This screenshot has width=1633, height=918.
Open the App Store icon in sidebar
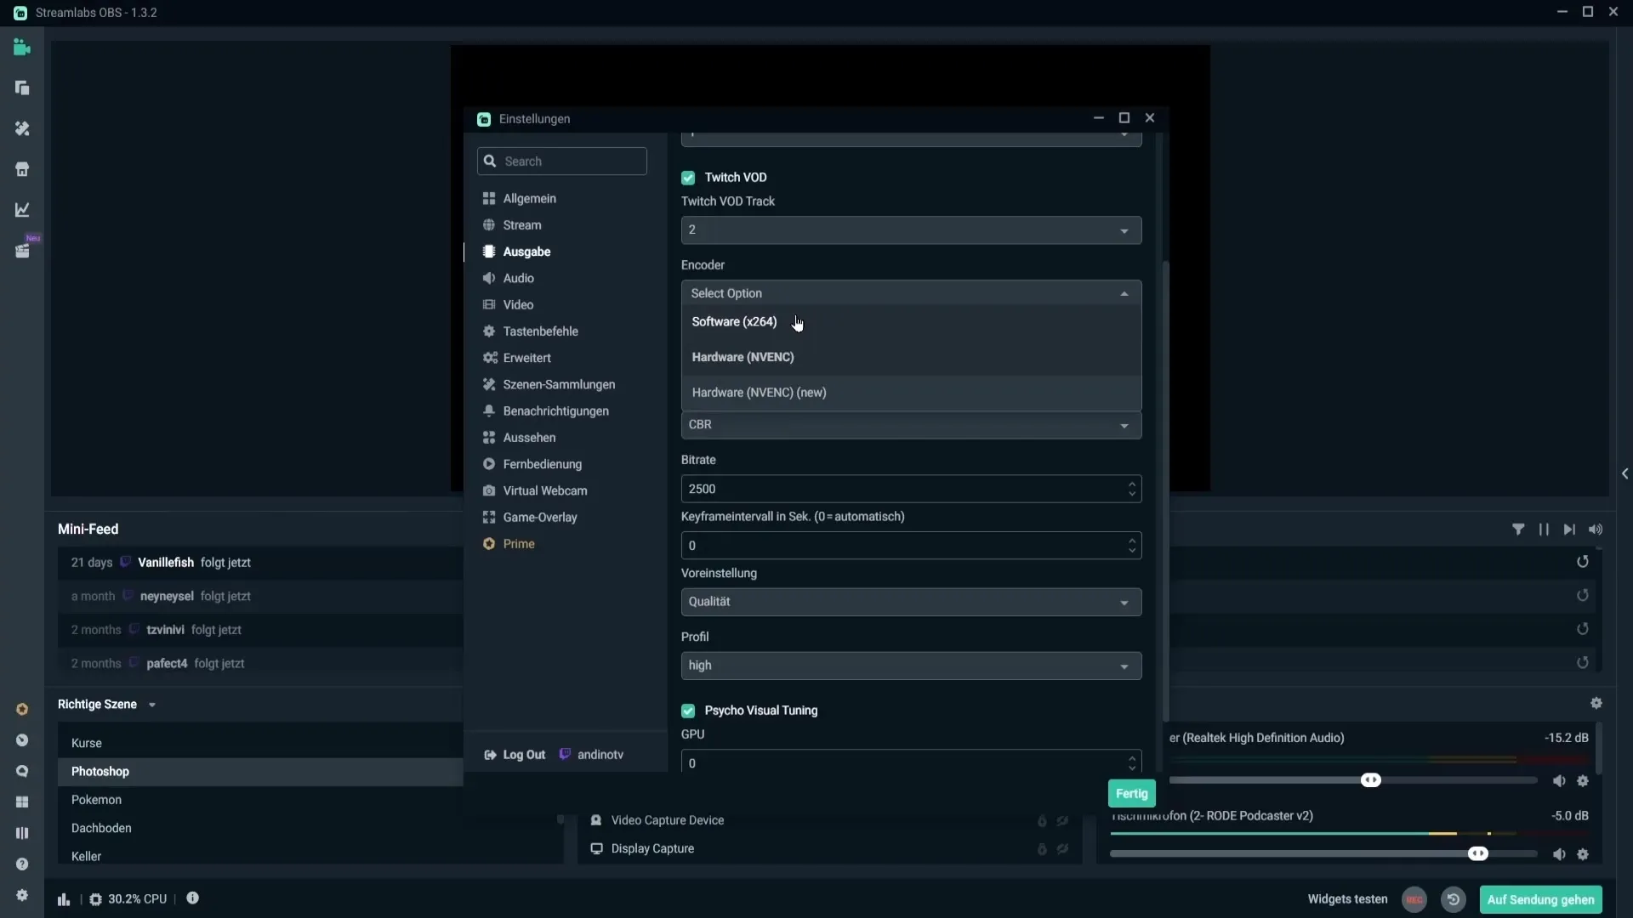click(x=22, y=169)
